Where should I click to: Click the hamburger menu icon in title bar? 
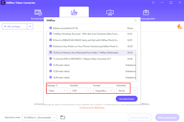click(x=153, y=2)
